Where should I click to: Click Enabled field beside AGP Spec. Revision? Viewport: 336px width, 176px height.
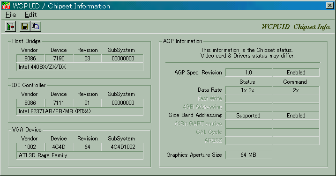click(x=296, y=73)
